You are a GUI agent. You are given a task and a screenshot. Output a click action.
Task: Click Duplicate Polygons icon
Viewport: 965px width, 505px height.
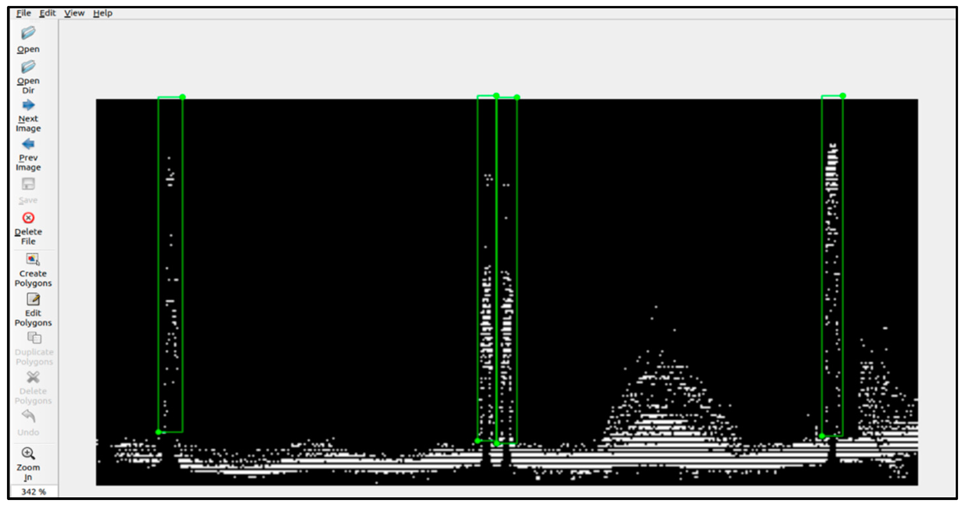[34, 338]
